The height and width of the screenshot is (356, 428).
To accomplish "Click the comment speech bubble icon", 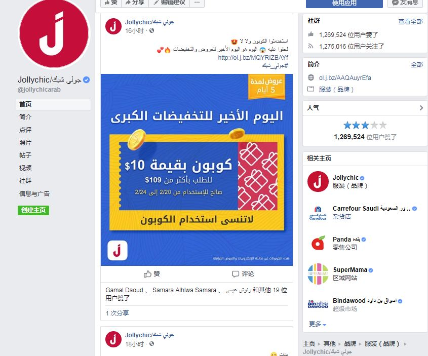I will (x=236, y=274).
